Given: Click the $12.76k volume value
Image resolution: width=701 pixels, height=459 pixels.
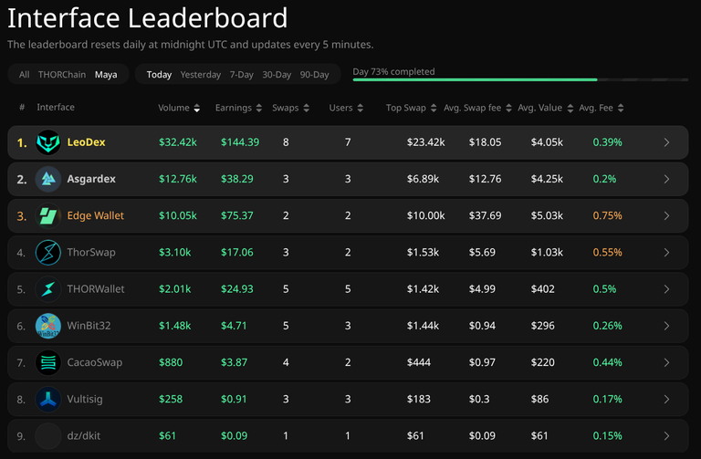Looking at the screenshot, I should point(177,179).
